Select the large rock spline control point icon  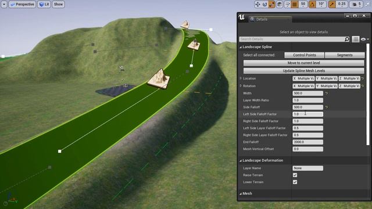[159, 79]
